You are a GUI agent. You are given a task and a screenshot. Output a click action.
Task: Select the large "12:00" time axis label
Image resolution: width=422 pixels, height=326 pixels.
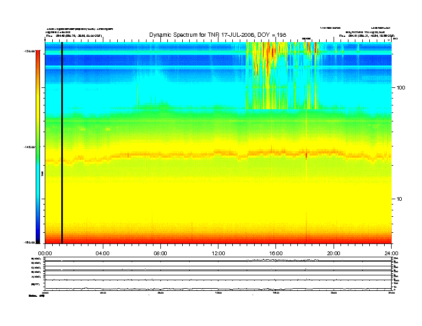(218, 254)
